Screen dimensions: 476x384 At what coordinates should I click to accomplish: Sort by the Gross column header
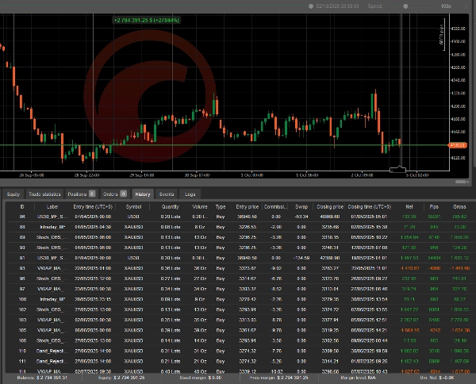[x=459, y=207]
